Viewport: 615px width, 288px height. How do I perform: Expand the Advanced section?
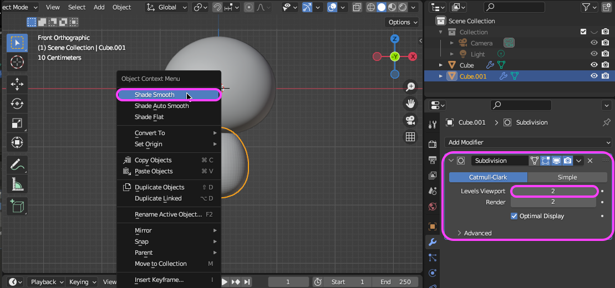pos(477,233)
